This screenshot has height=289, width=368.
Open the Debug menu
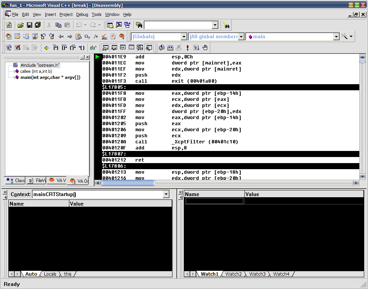[82, 14]
